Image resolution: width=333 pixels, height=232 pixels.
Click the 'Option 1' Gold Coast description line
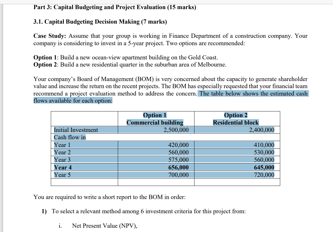125,57
